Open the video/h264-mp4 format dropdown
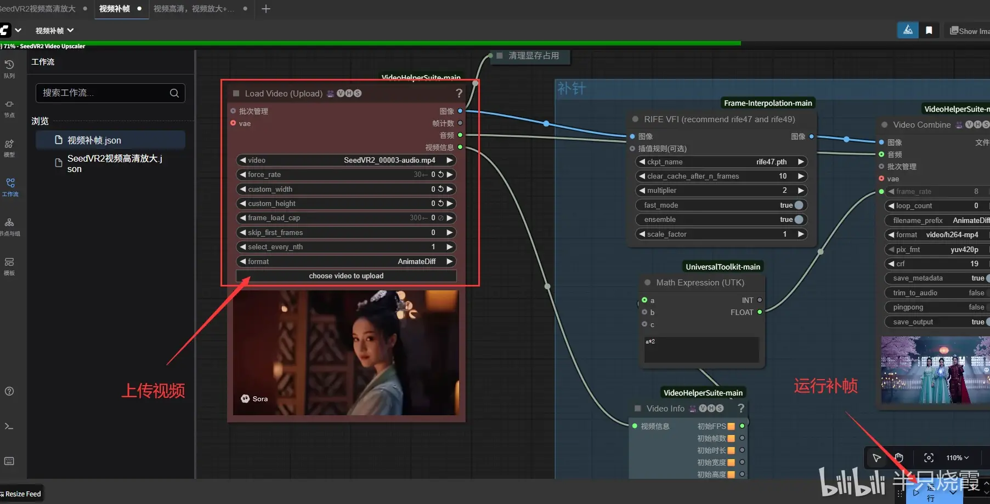This screenshot has height=504, width=990. pos(937,235)
